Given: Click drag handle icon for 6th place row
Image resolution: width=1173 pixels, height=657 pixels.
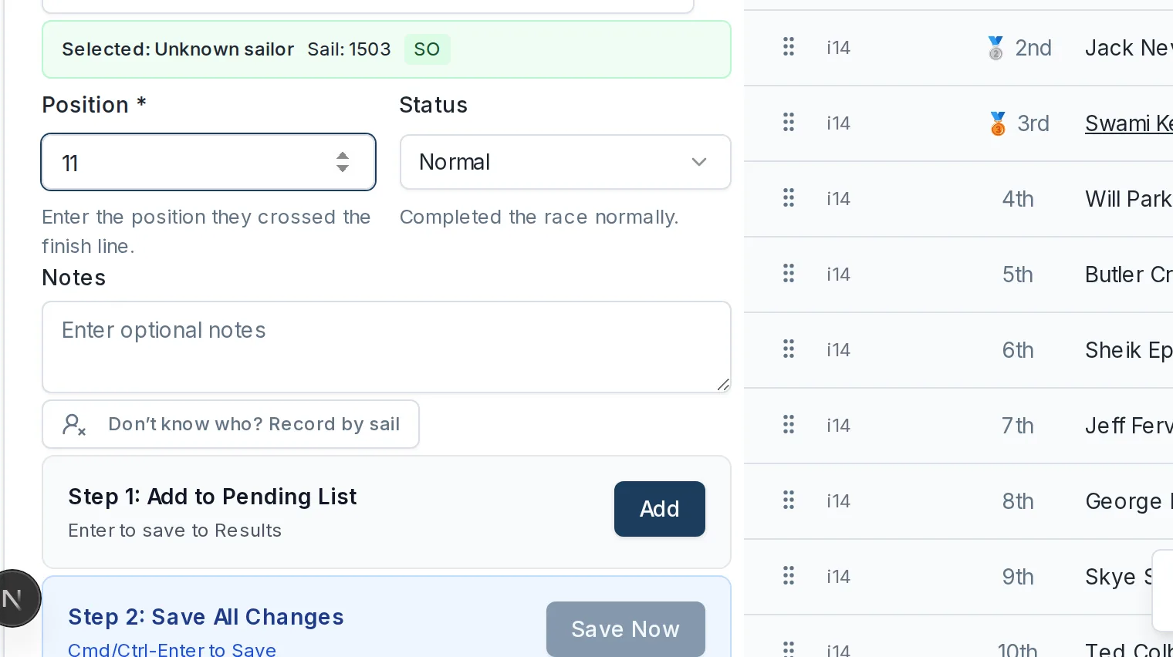Looking at the screenshot, I should [x=789, y=349].
